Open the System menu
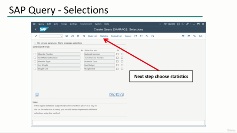 point(98,24)
